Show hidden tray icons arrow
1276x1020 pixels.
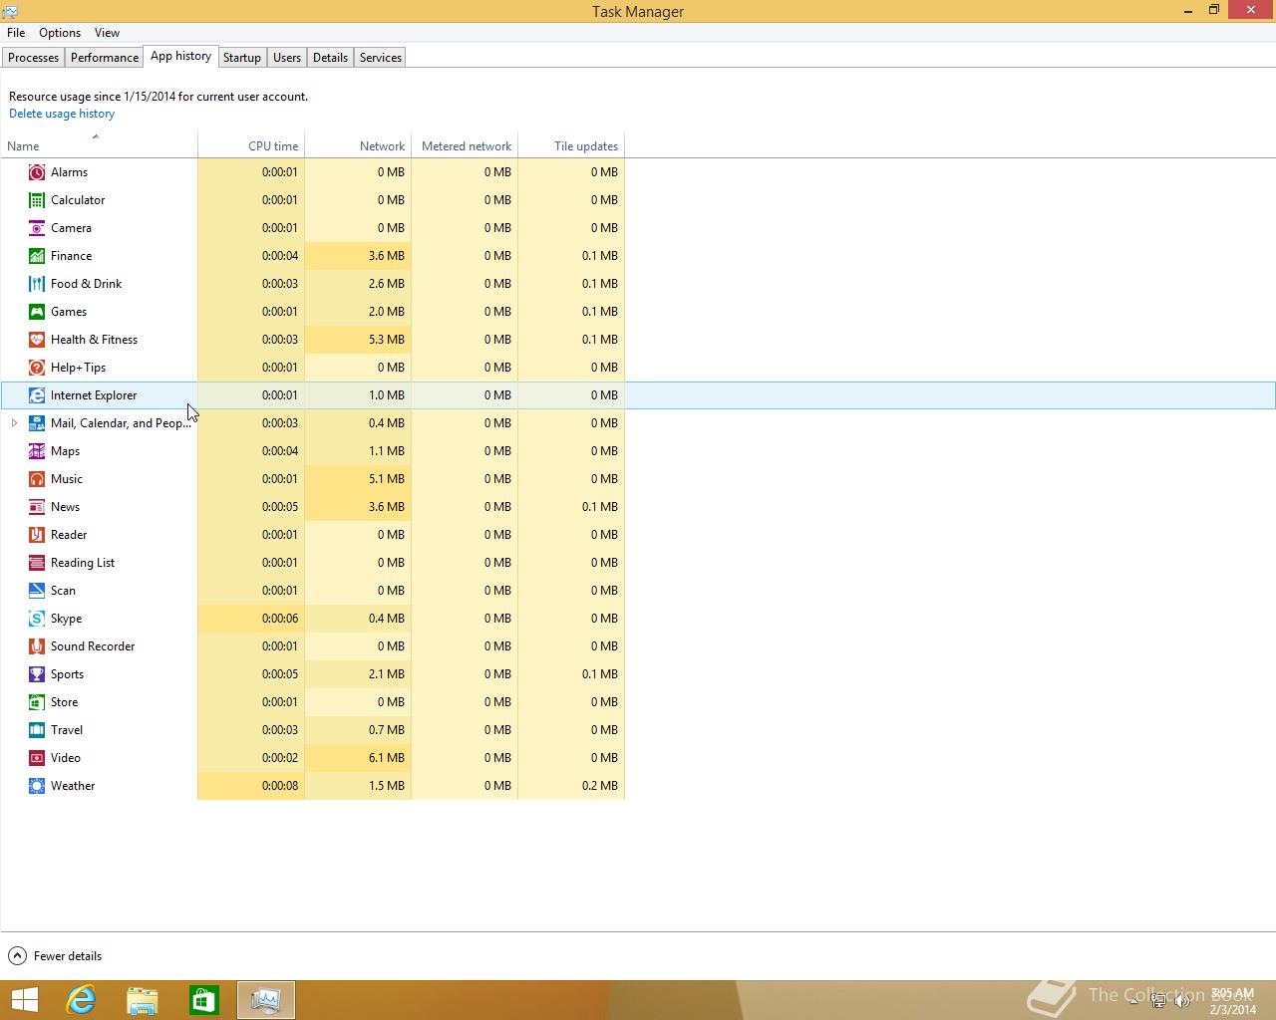point(1134,1001)
